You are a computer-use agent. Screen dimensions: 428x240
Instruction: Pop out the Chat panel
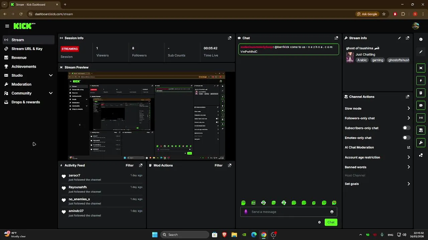pyautogui.click(x=336, y=38)
